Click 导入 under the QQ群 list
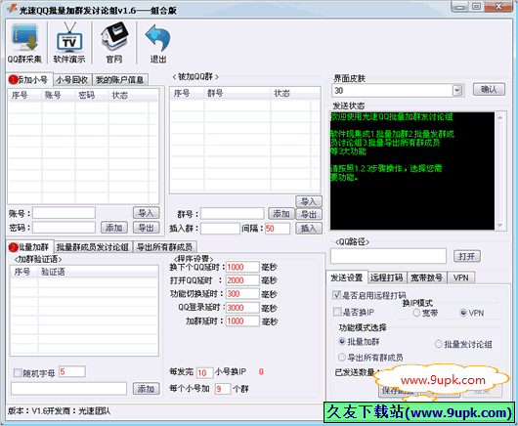 [309, 201]
